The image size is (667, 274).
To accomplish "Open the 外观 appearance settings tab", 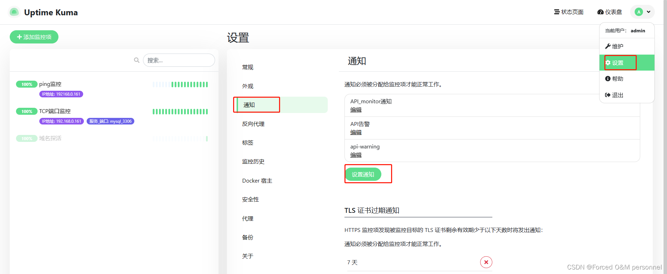I will [281, 86].
